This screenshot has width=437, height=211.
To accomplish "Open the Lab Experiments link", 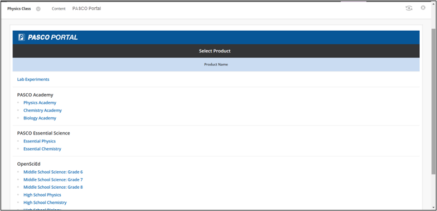I will (33, 79).
